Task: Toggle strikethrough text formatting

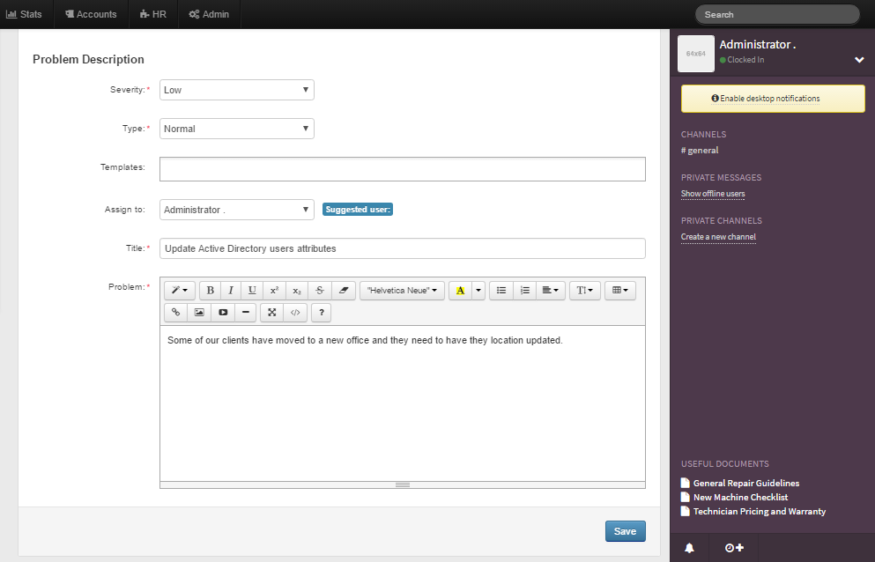Action: click(321, 290)
